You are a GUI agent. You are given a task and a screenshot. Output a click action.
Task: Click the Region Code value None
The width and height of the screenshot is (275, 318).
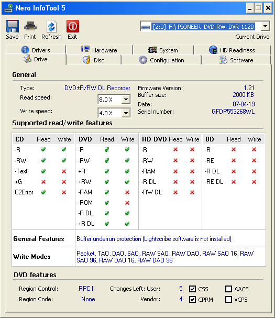88,299
